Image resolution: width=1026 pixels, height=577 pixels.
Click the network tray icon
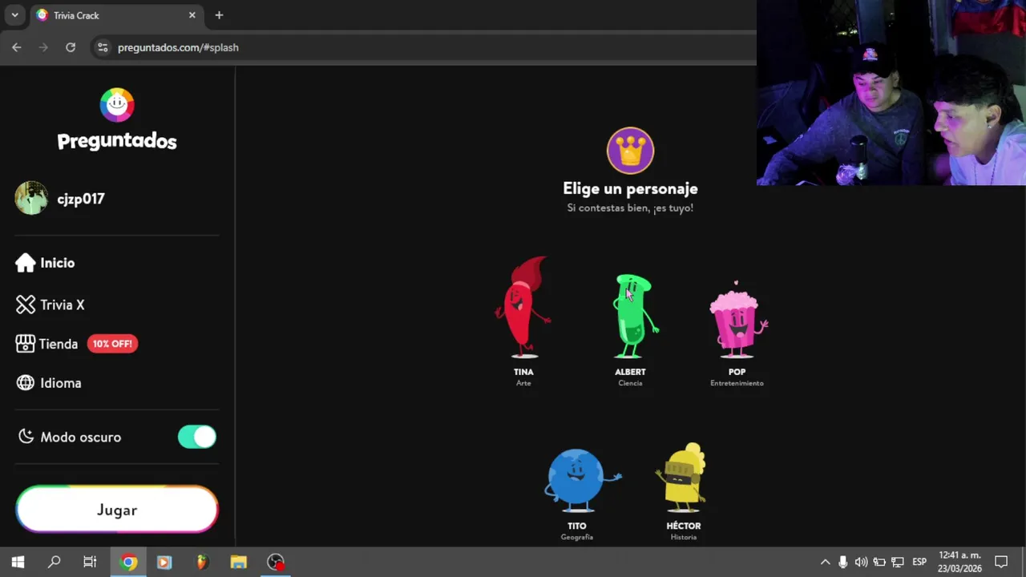point(898,562)
